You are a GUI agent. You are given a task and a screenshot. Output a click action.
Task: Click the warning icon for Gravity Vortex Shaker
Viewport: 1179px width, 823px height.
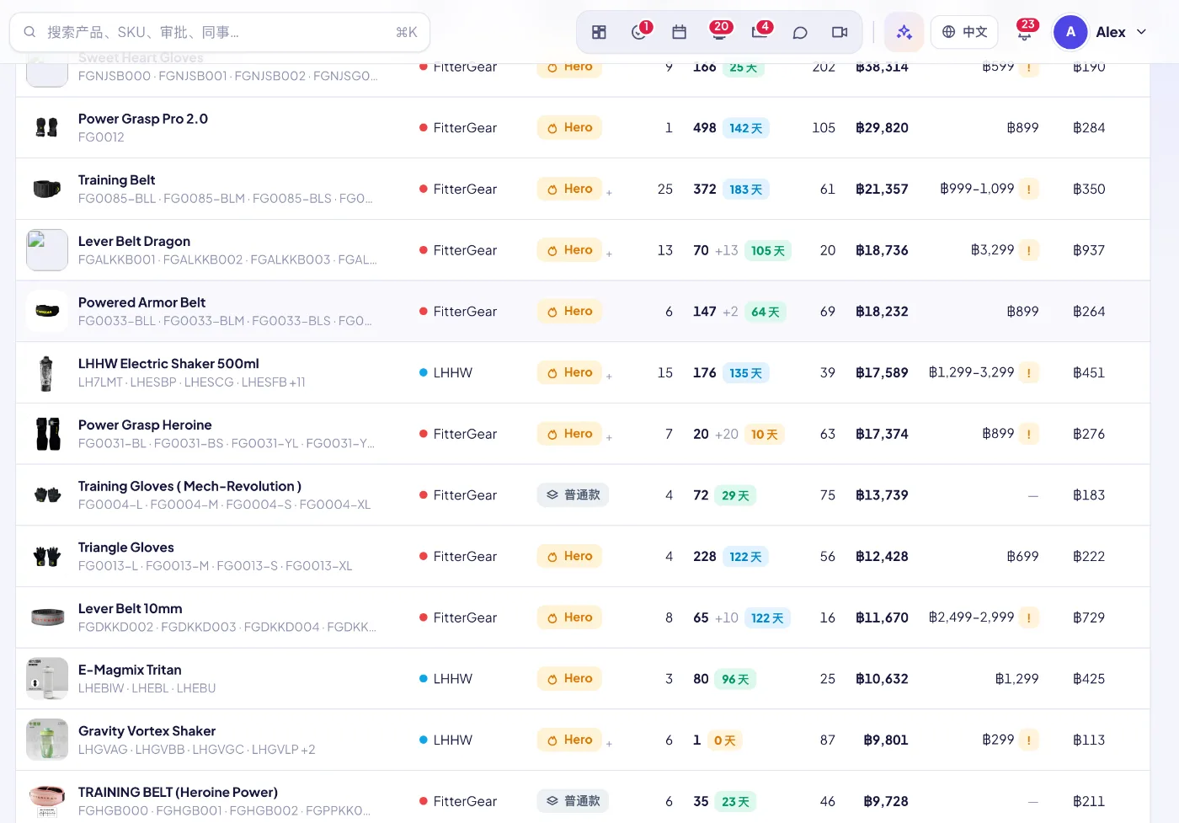click(x=1029, y=740)
